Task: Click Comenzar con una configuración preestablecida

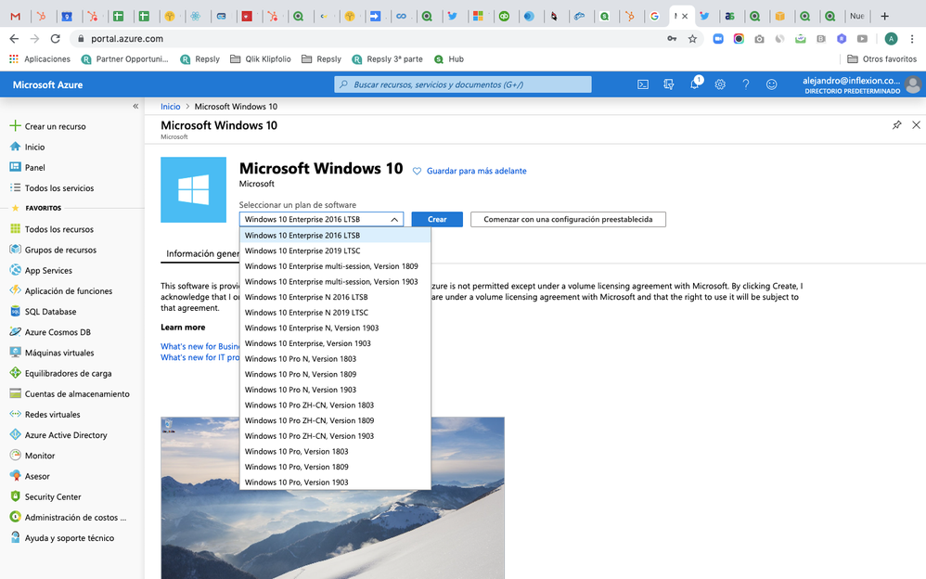Action: (x=568, y=219)
